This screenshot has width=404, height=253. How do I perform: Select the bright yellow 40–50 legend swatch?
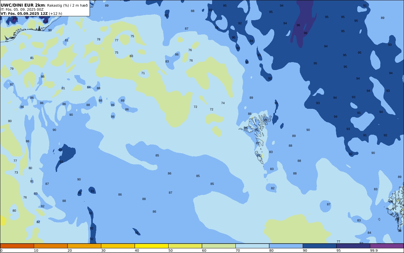151,246
